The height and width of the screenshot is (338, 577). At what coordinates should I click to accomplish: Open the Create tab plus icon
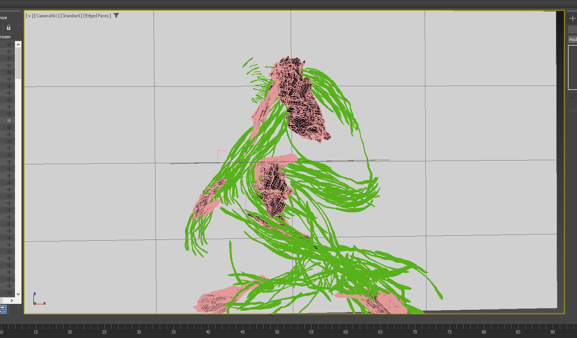click(572, 18)
